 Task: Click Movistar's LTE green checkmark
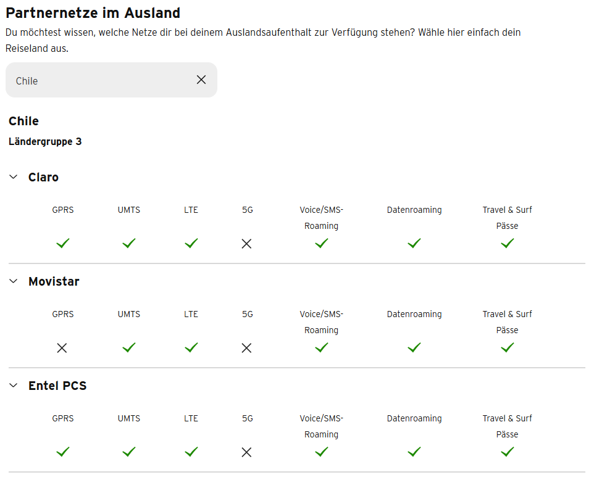coord(191,348)
